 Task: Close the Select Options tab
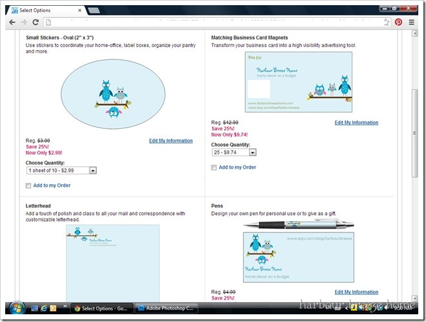point(79,10)
